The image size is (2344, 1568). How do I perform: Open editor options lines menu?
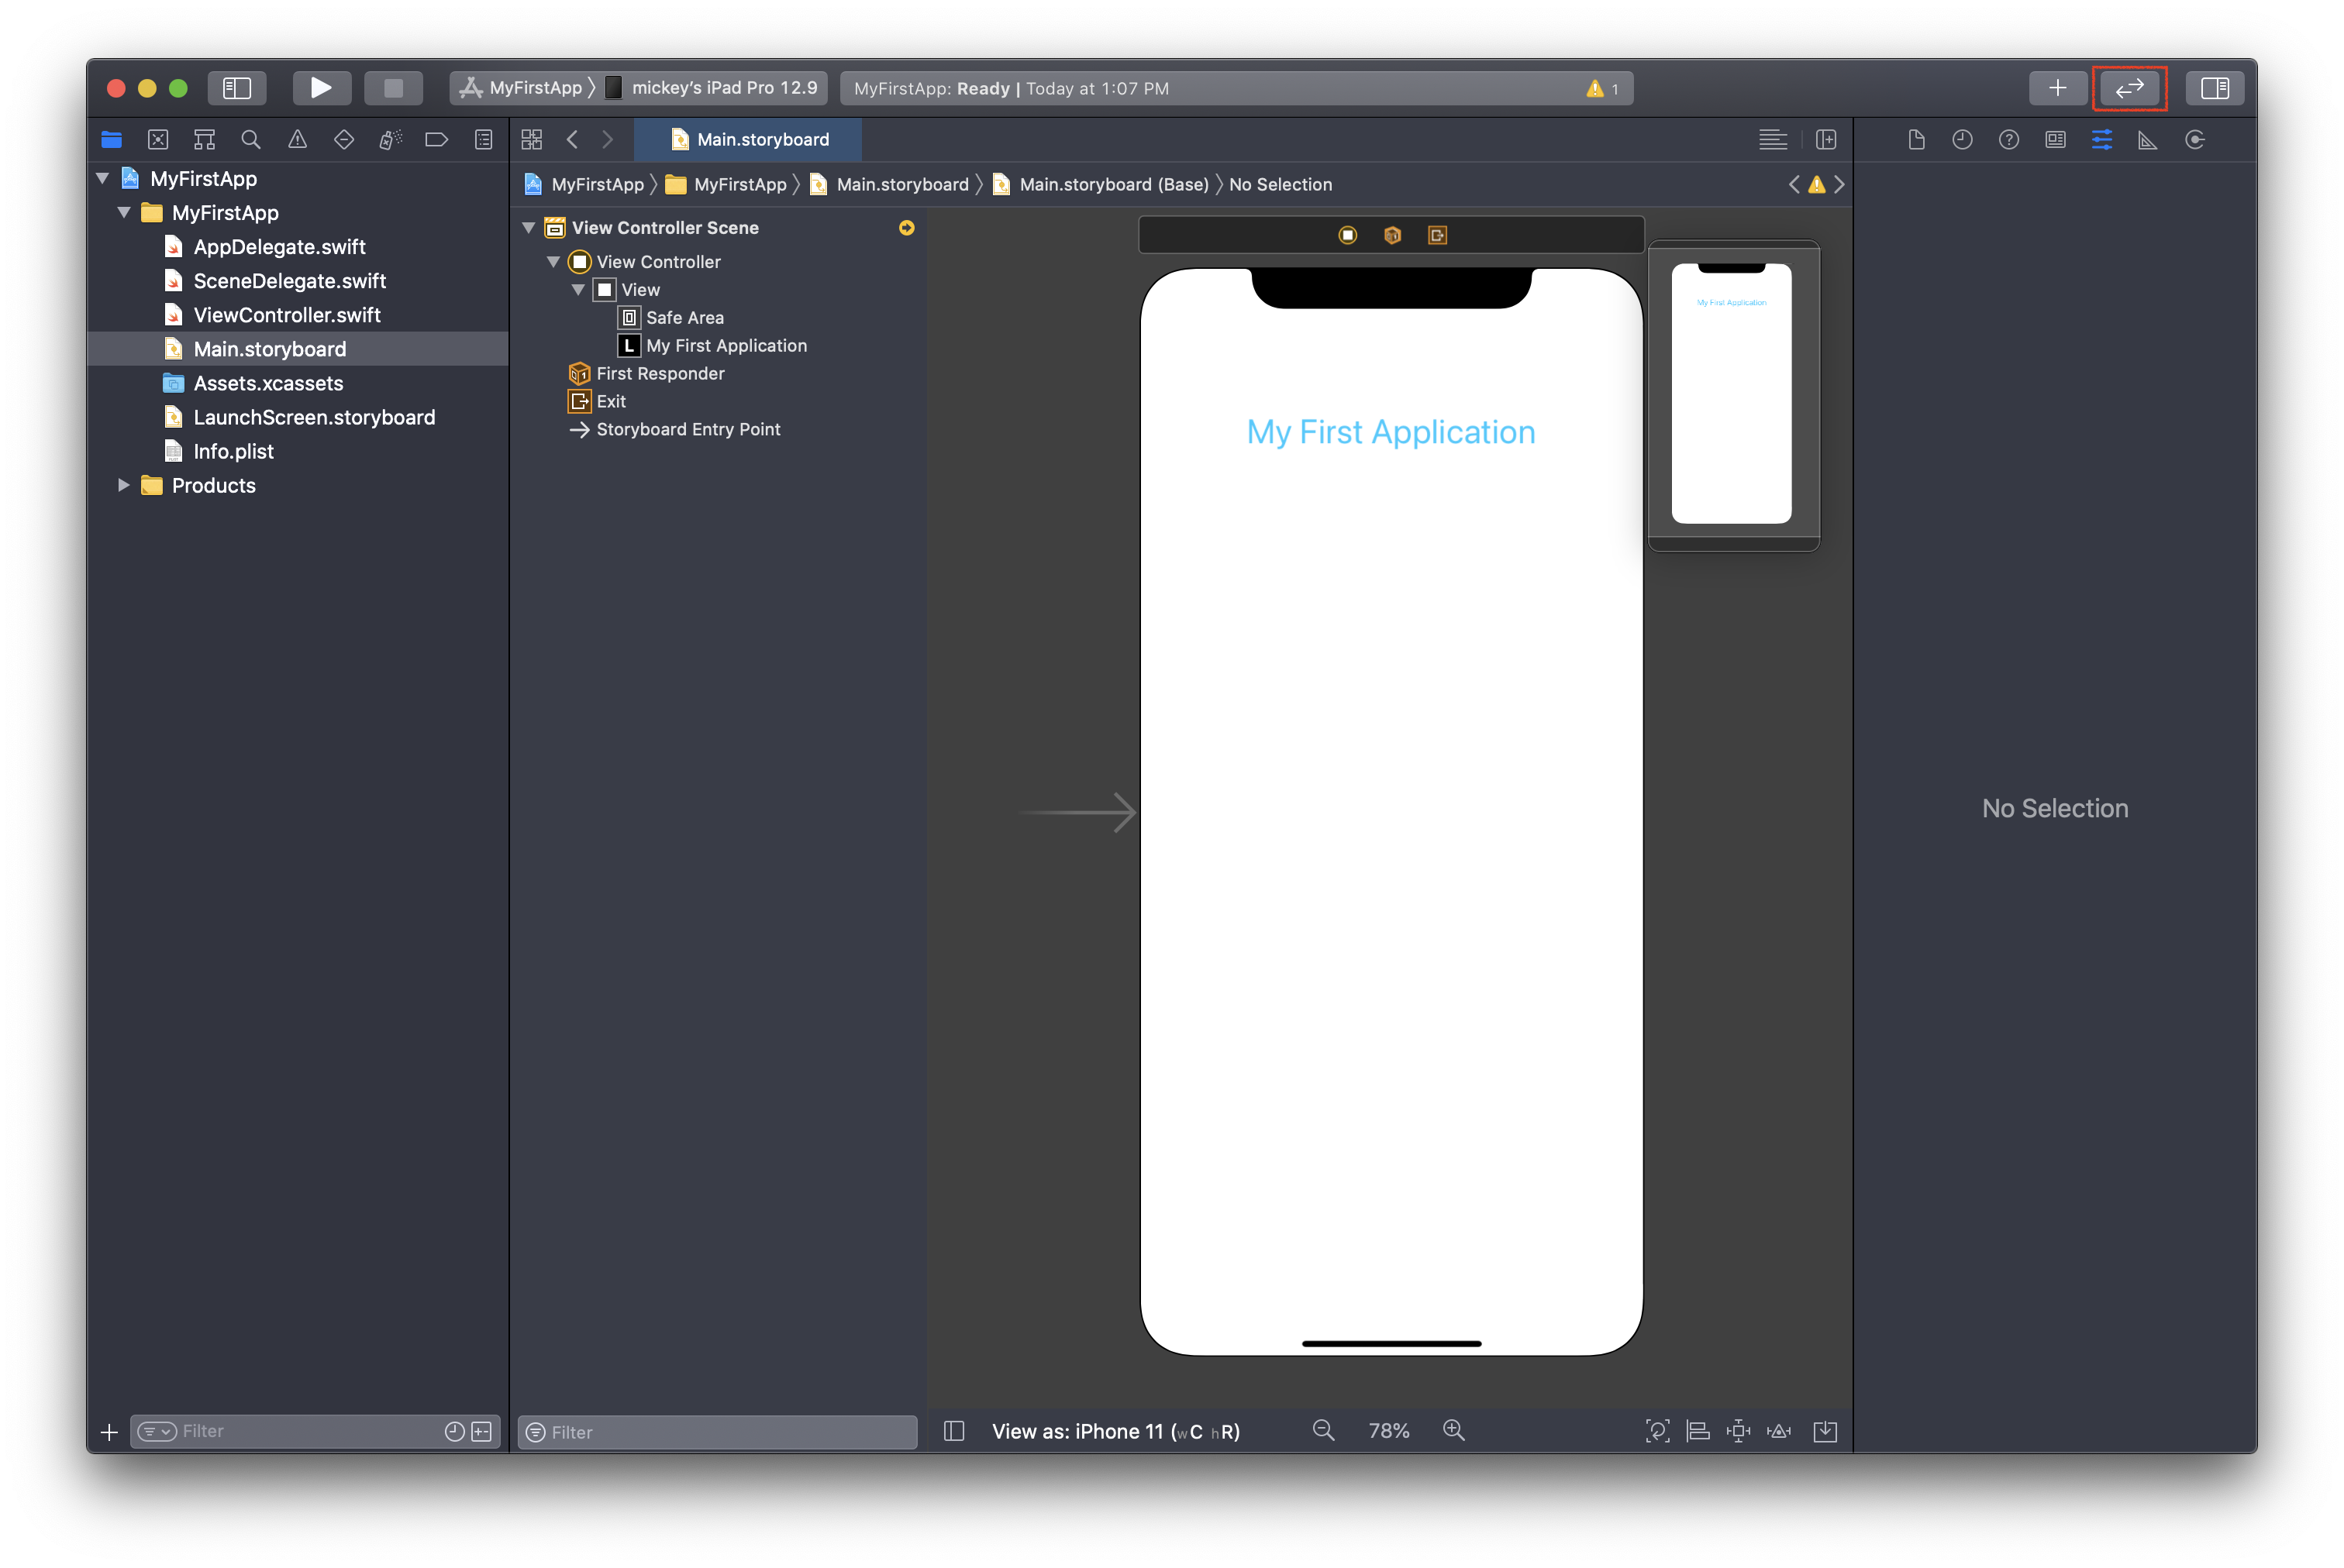[x=1772, y=139]
